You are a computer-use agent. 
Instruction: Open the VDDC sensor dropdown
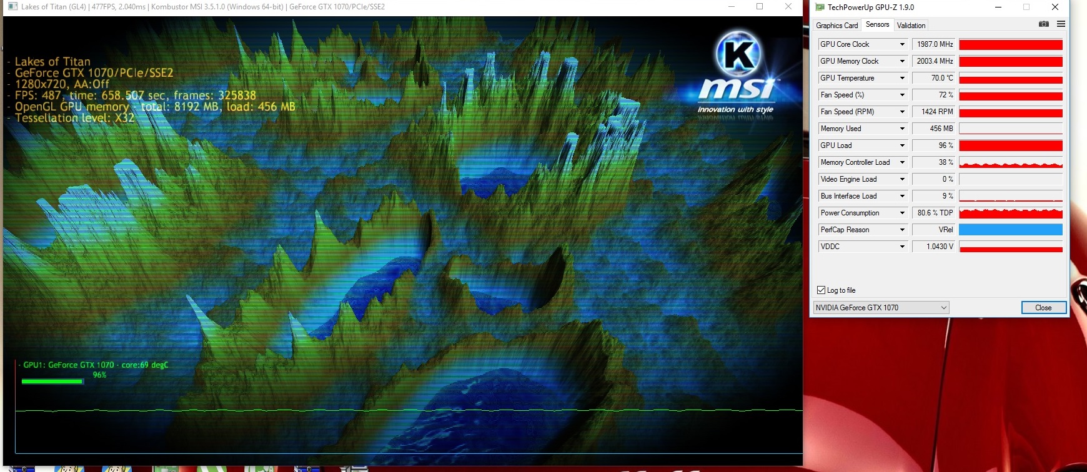click(x=902, y=247)
